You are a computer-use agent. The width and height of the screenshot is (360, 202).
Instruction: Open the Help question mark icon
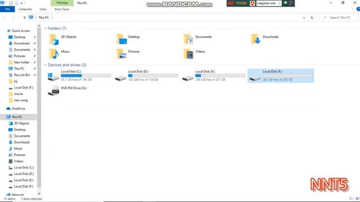358,9
